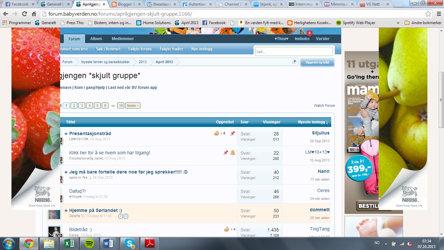Expand the bookmarks overflow chevron
This screenshot has height=250, width=444.
398,23
